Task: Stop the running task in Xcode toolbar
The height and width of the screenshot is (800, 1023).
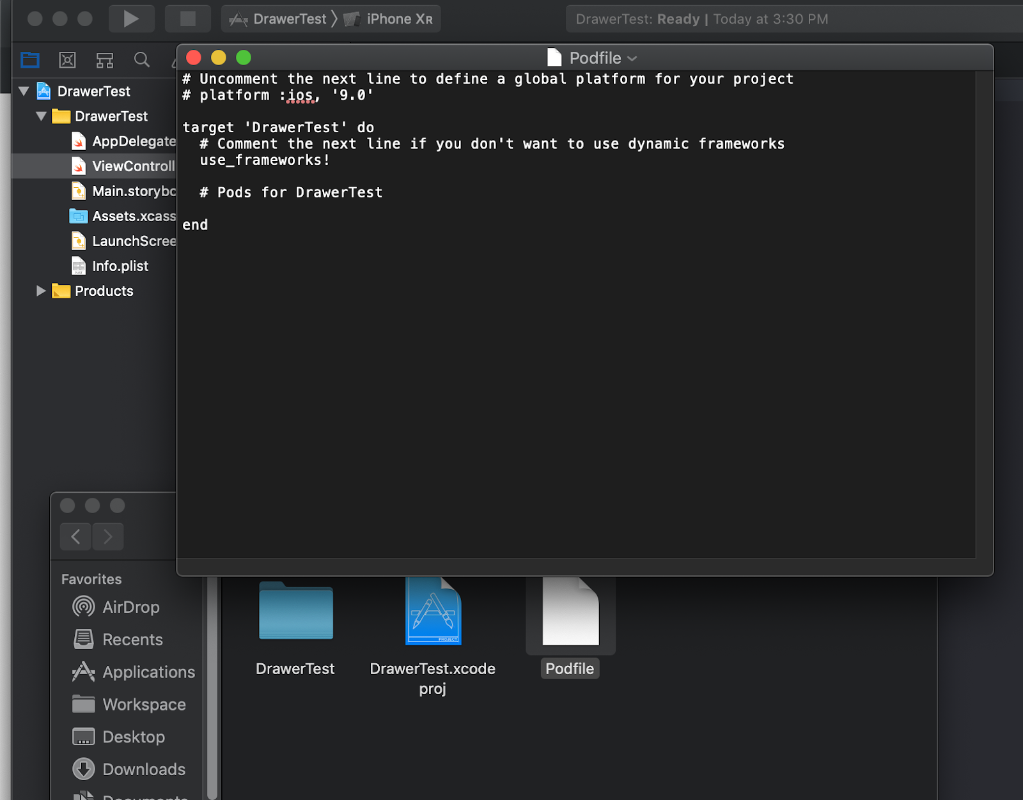Action: pos(187,19)
